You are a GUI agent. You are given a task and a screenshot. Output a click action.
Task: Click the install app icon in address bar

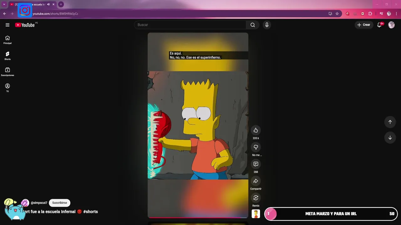click(330, 14)
